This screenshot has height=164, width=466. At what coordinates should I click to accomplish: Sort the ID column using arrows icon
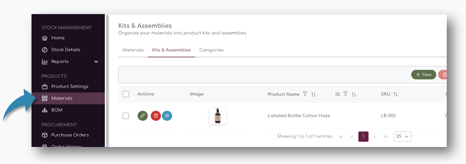(x=354, y=94)
